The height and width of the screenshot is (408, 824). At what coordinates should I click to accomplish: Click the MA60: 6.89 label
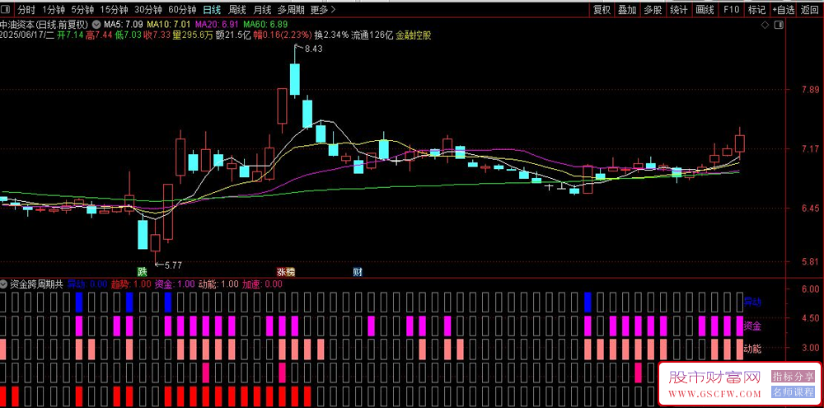[x=266, y=24]
